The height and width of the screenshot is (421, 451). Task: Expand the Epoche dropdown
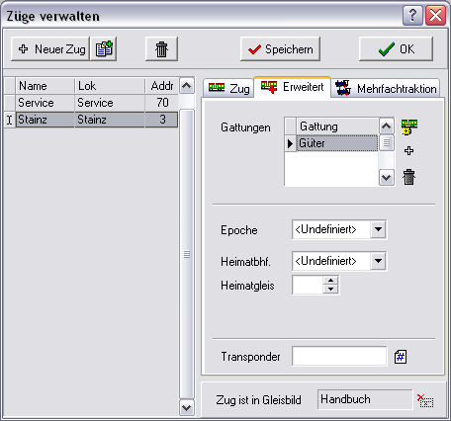click(378, 229)
